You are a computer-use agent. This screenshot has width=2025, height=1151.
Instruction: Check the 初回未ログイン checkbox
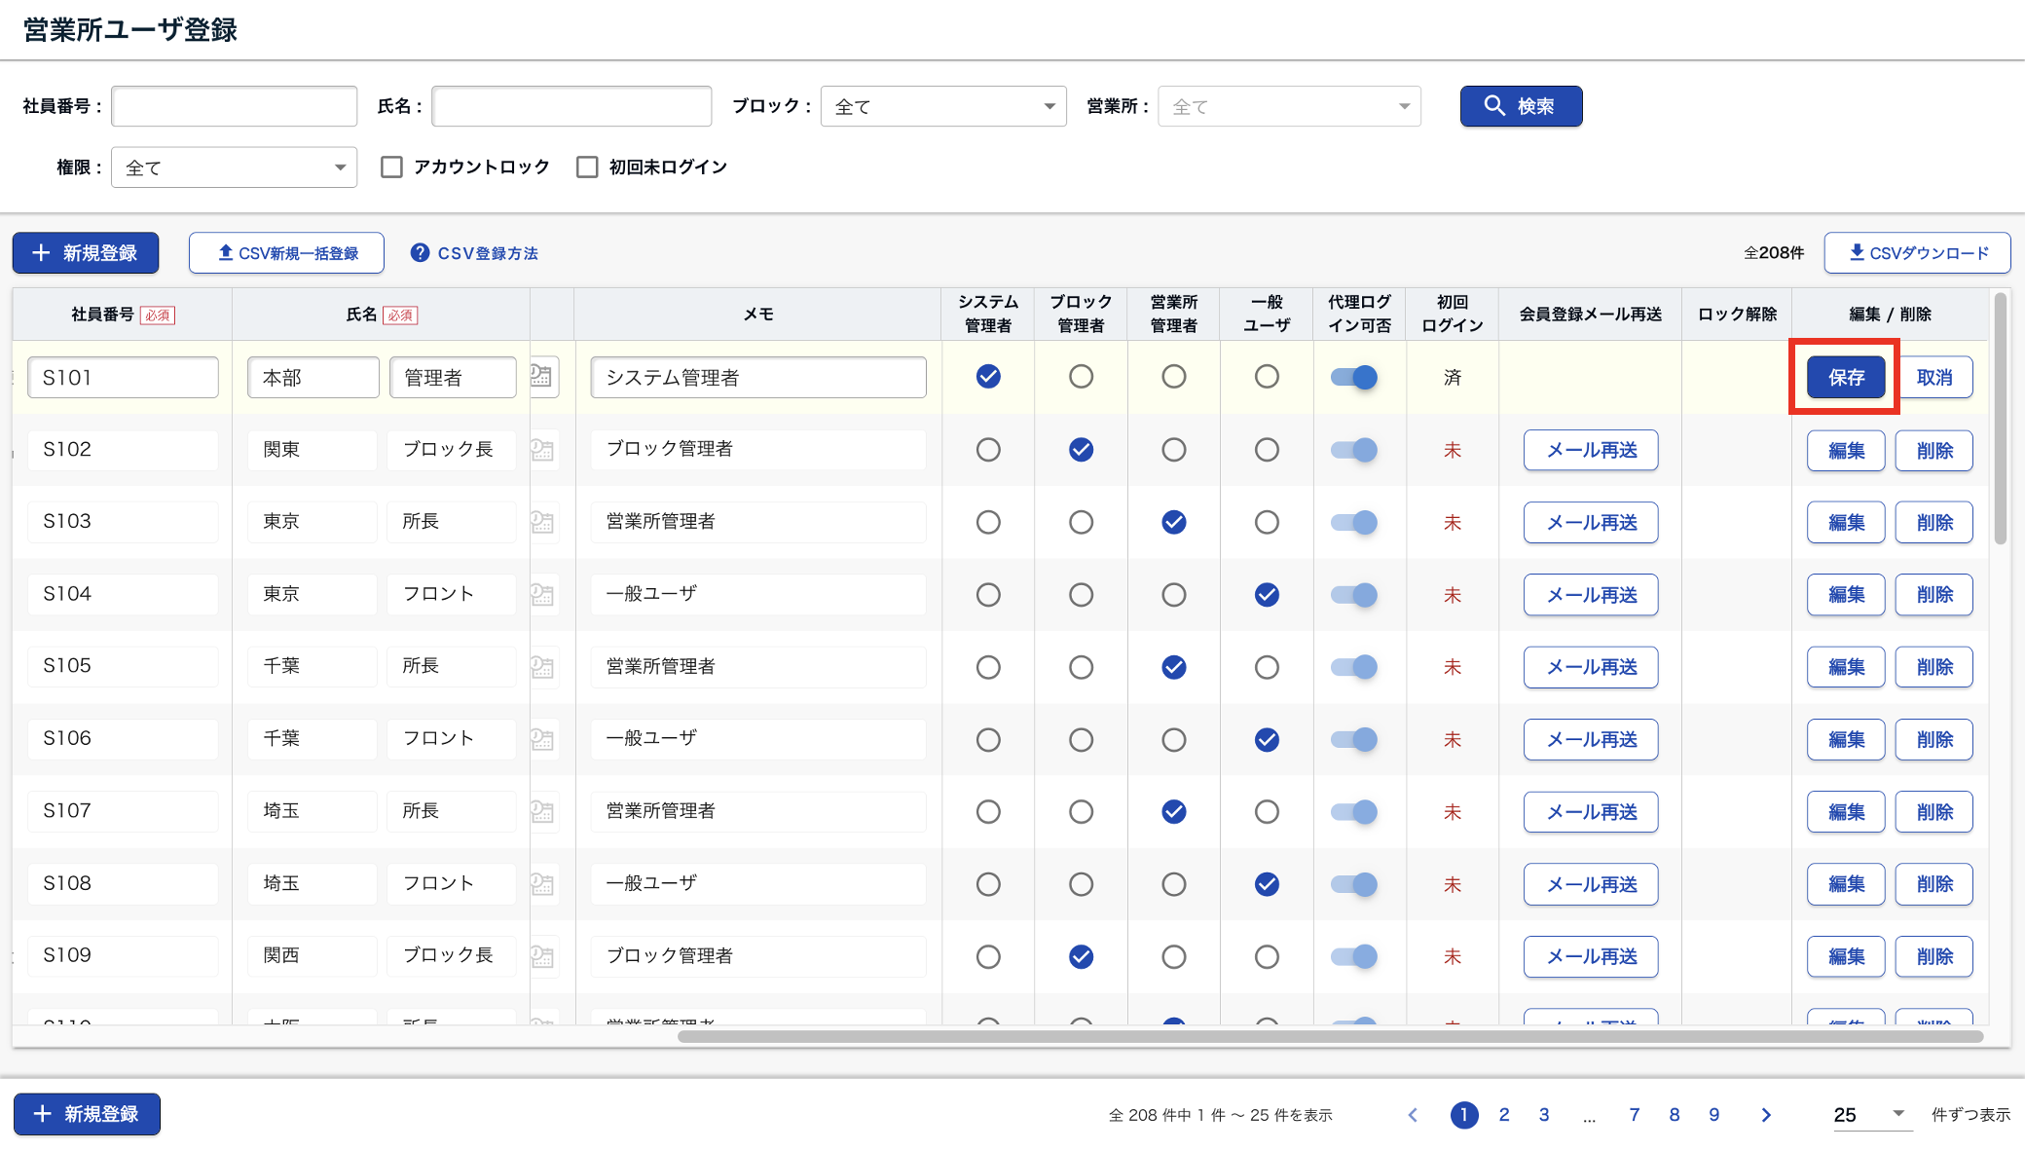click(587, 167)
